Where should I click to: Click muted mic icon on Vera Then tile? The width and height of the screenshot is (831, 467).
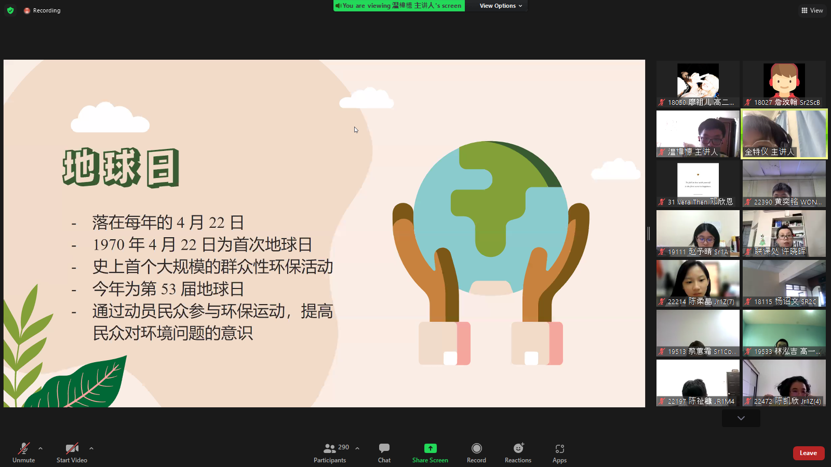tap(662, 202)
